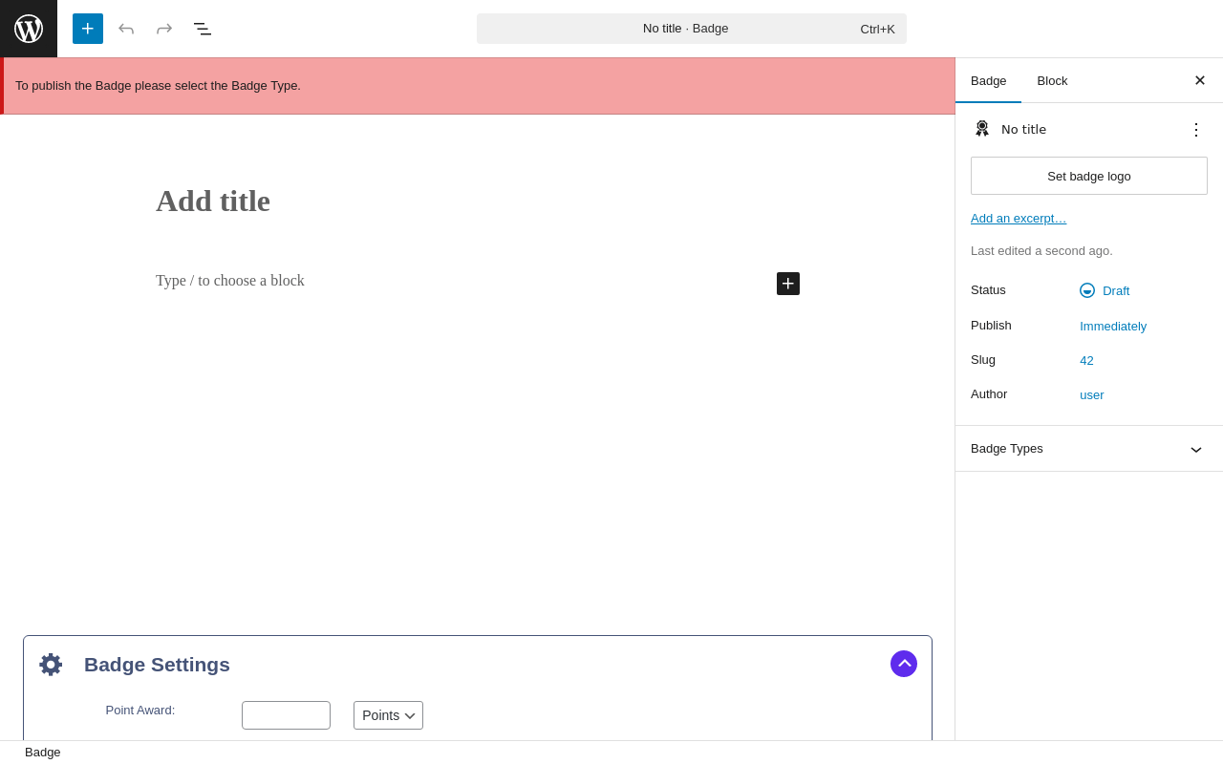Close the settings sidebar panel
1223x764 pixels.
click(x=1199, y=80)
